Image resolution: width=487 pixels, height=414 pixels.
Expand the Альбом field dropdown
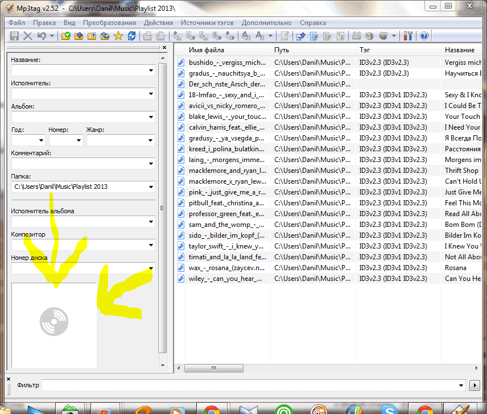(x=151, y=117)
